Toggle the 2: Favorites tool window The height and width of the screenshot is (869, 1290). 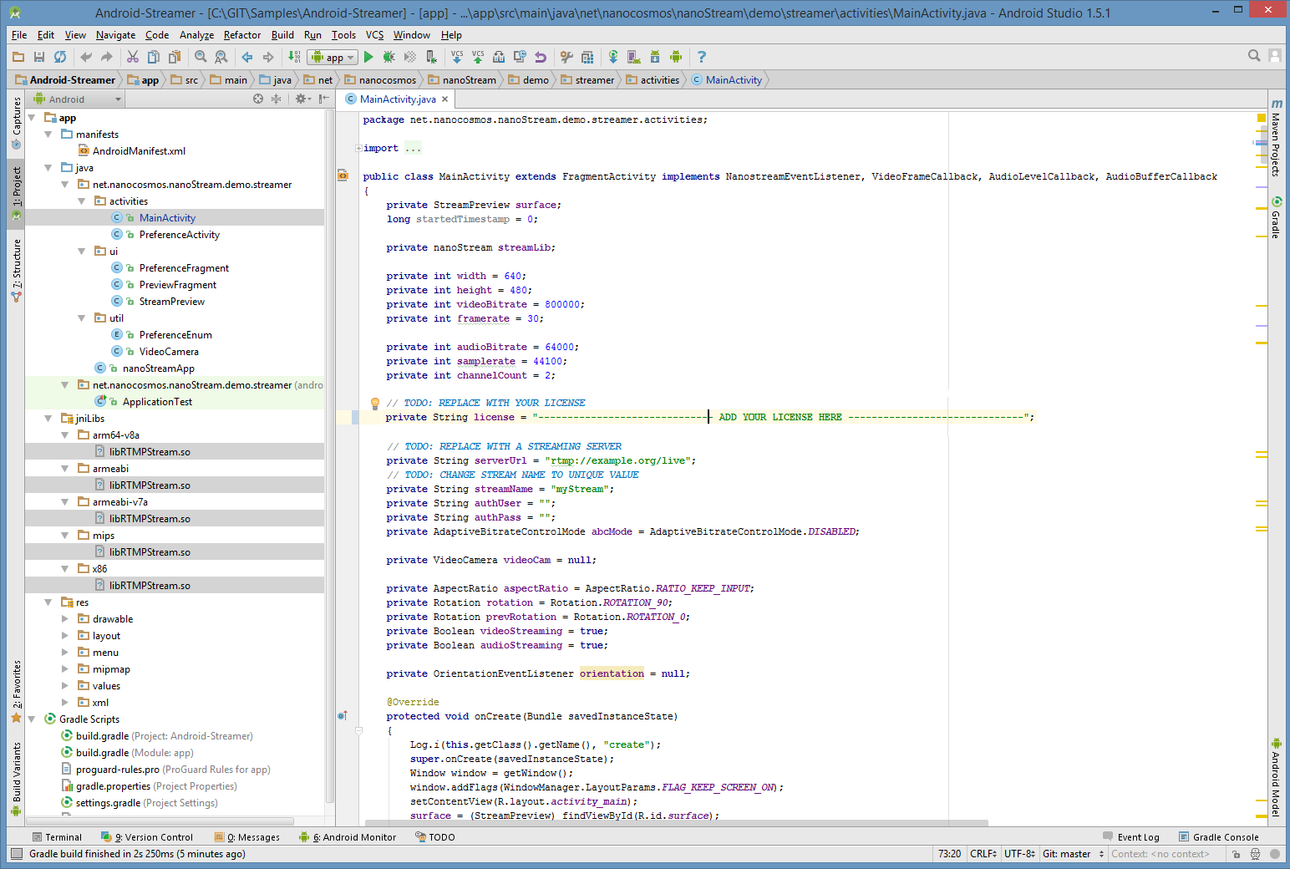tap(16, 691)
